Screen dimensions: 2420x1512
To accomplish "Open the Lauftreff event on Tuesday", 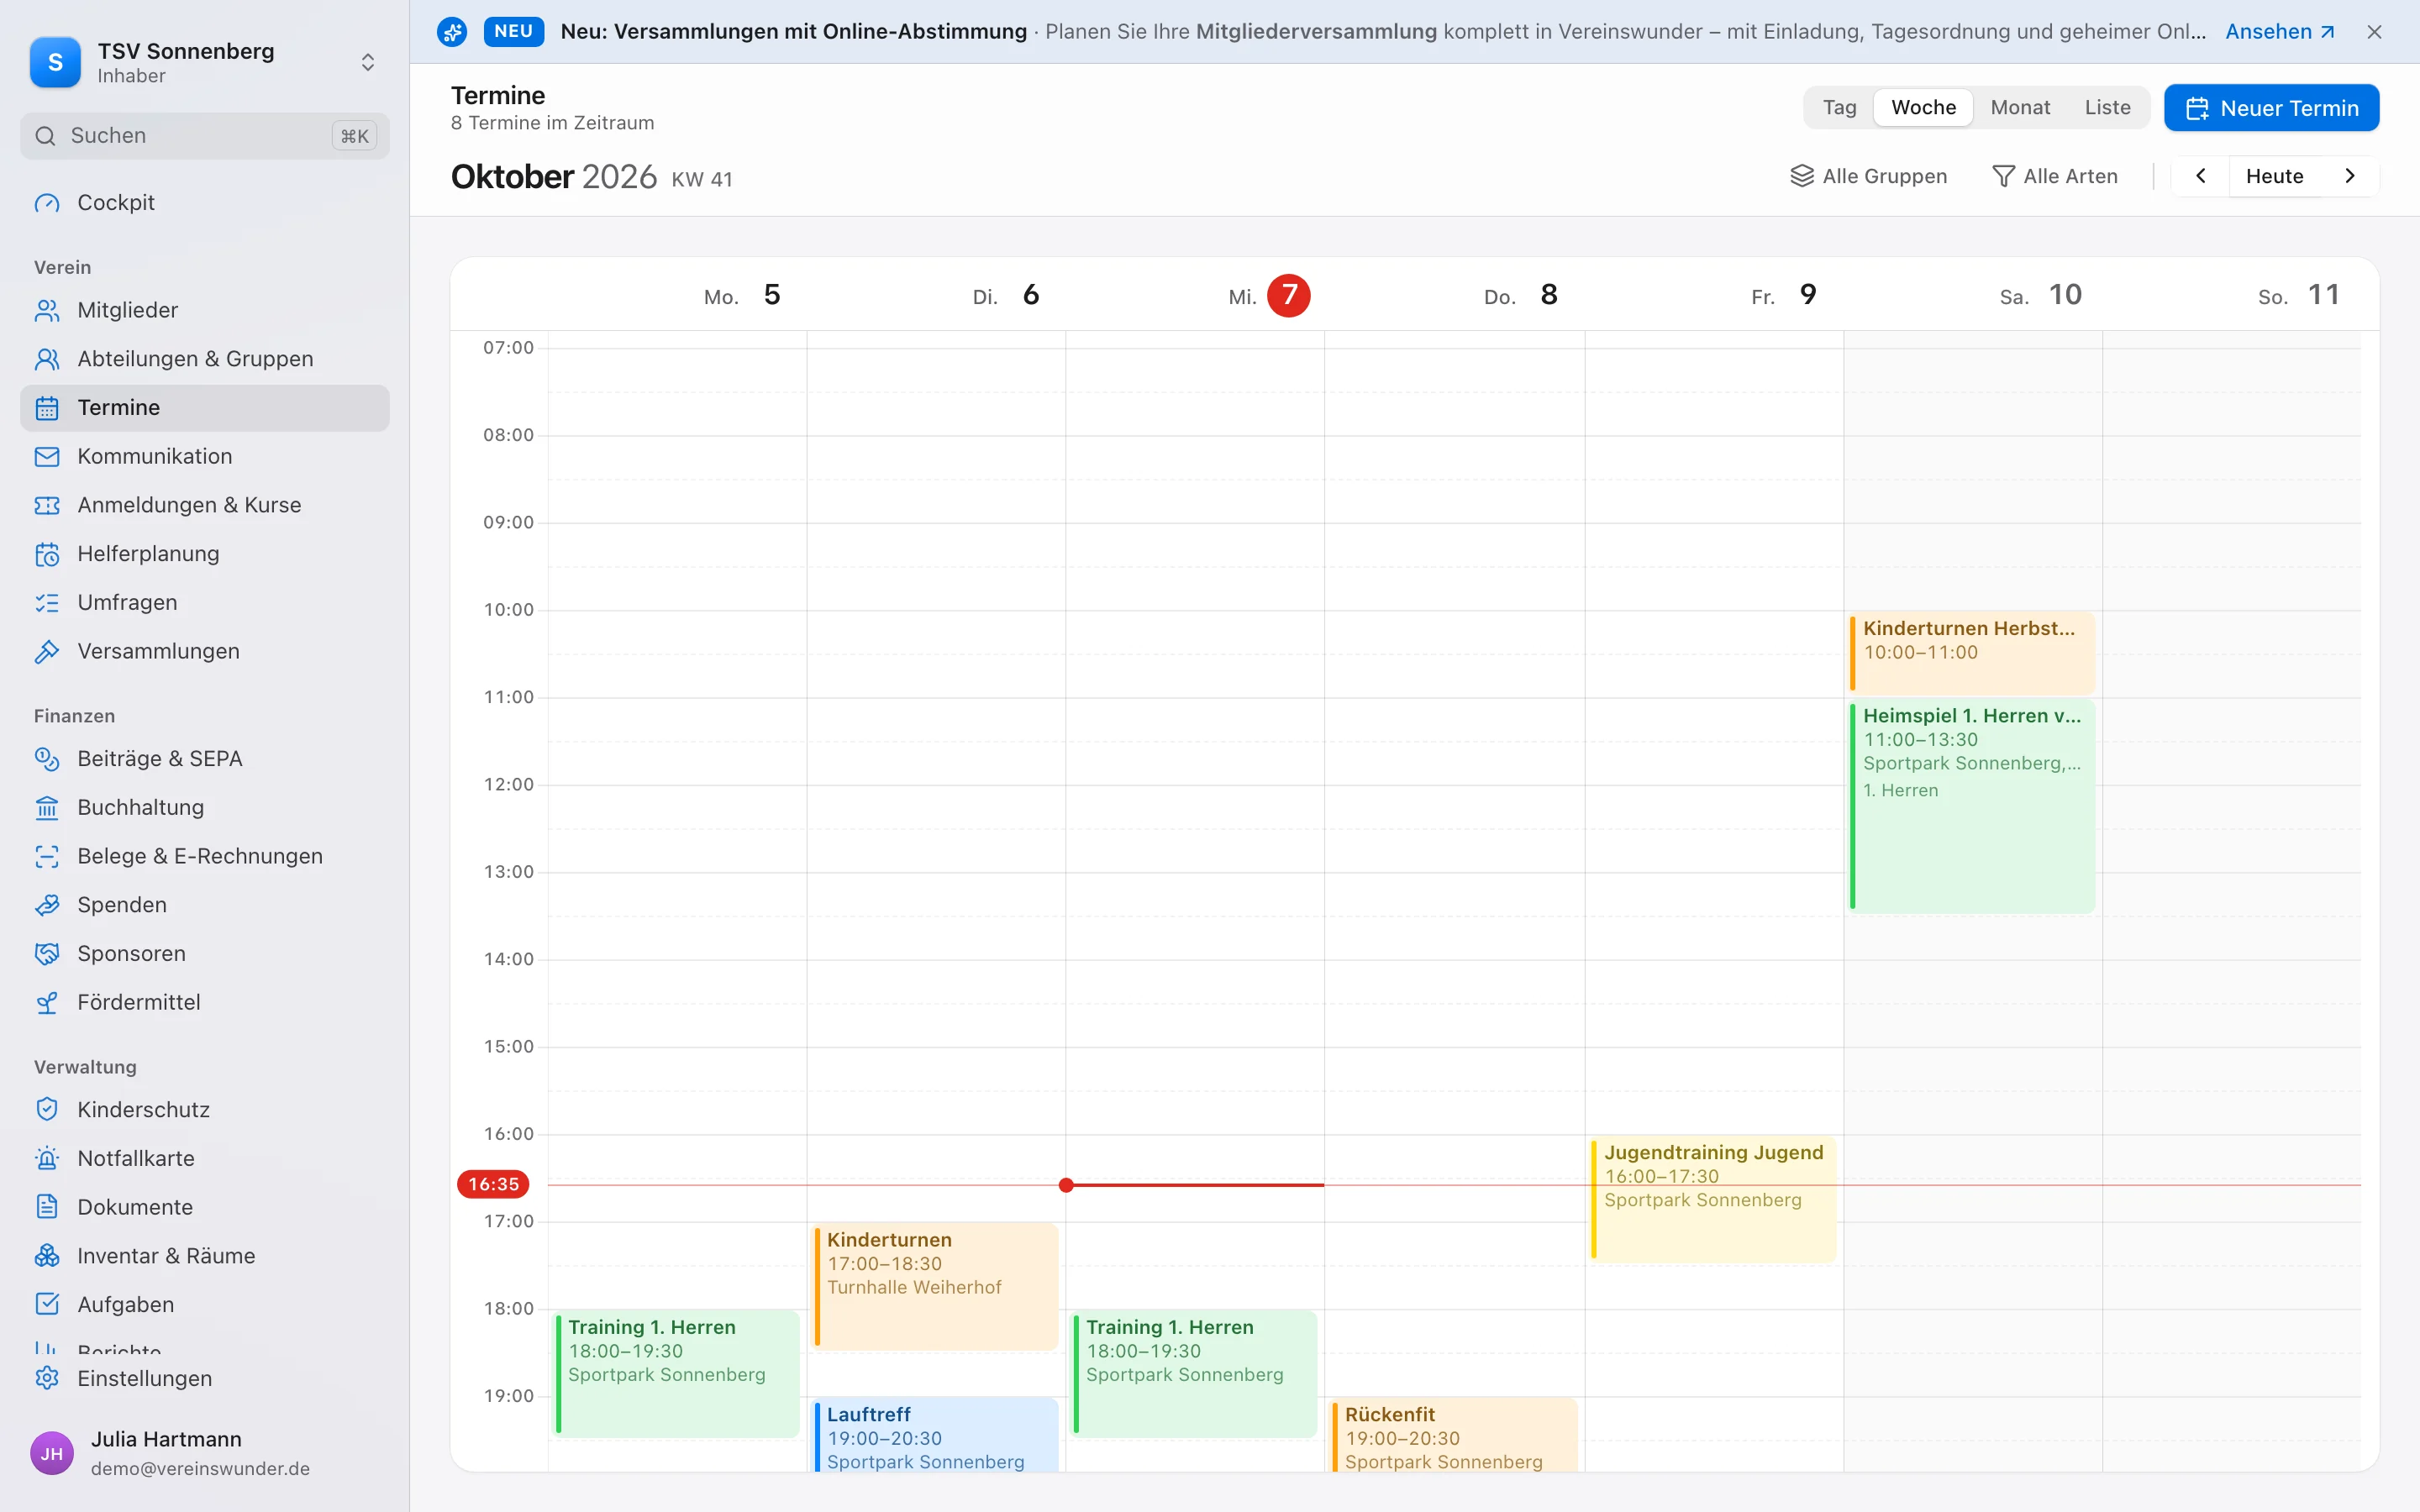I will tap(936, 1436).
